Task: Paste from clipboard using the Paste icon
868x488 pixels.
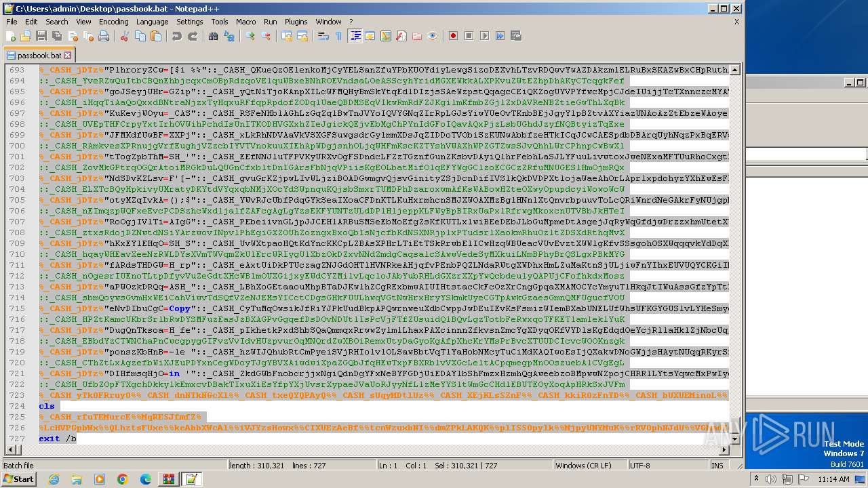Action: (x=155, y=36)
